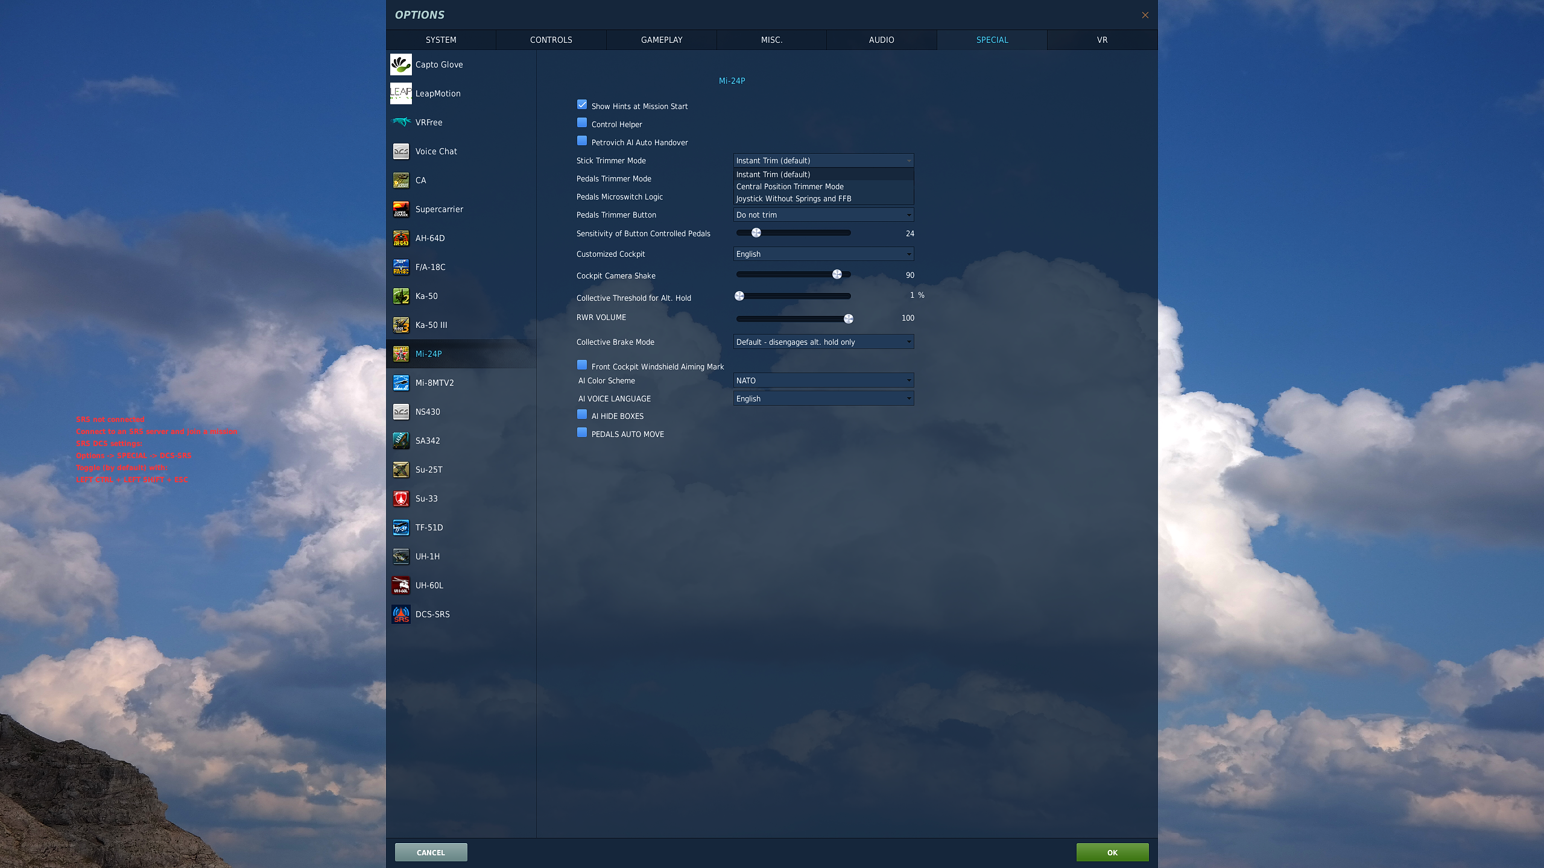Screen dimensions: 1544x868
Task: Toggle the PEDALS AUTO MOVE checkbox
Action: pos(582,433)
